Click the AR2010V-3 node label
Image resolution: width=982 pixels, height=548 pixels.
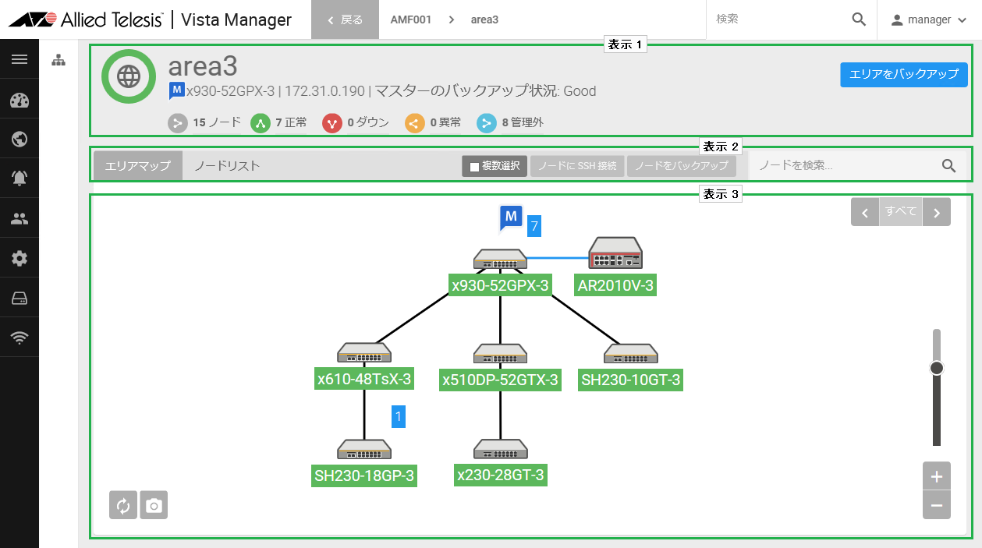pos(615,285)
